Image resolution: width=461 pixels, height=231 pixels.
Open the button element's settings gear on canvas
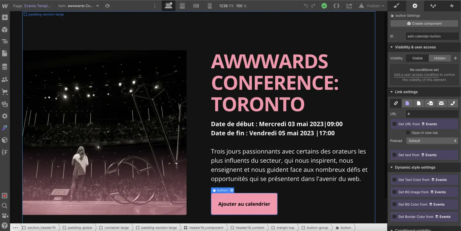(x=232, y=190)
